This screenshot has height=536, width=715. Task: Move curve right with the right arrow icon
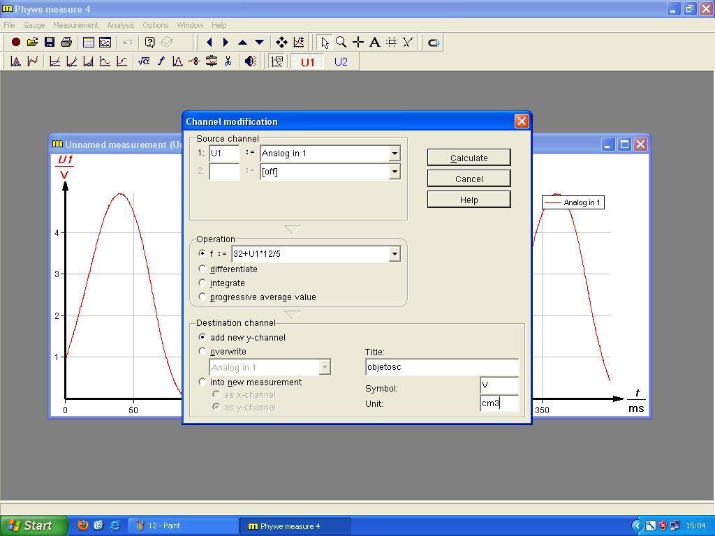[226, 43]
